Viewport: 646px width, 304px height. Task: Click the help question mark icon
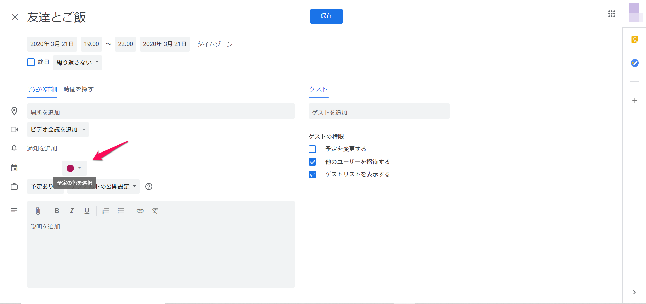click(x=149, y=186)
